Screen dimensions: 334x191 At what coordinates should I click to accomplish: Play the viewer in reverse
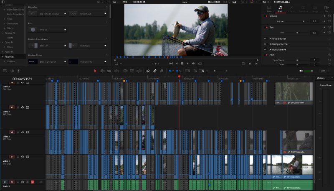(x=177, y=63)
